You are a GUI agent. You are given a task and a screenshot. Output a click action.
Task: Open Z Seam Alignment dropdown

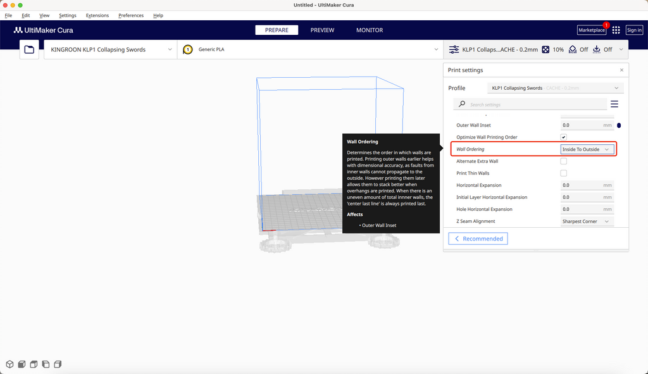(587, 221)
